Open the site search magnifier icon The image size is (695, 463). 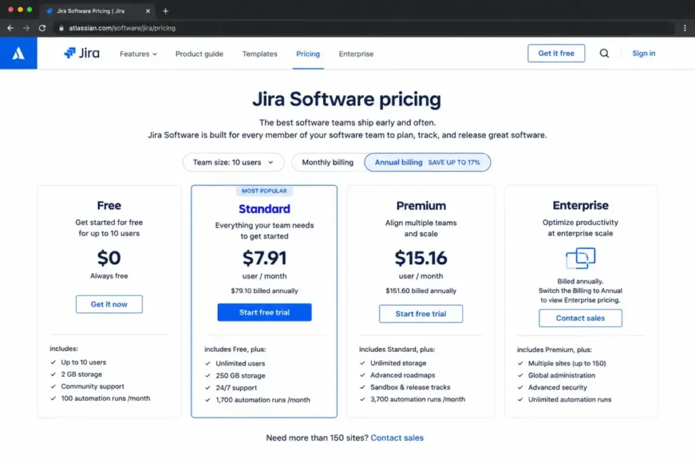pos(604,53)
